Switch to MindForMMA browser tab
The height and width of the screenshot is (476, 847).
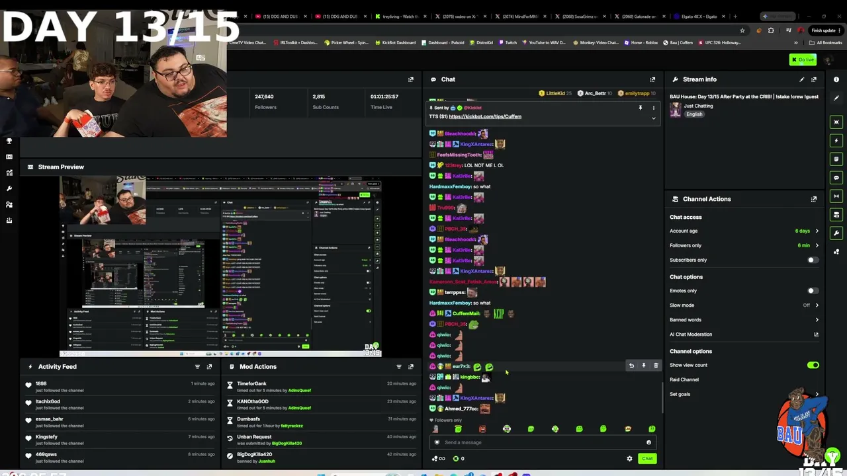519,17
